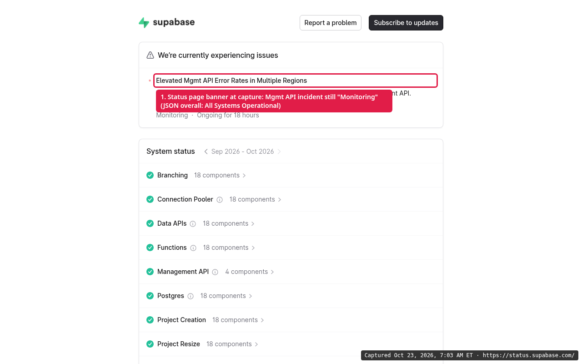This screenshot has width=582, height=364.
Task: Go to next period after Oct 2026
Action: (x=279, y=152)
